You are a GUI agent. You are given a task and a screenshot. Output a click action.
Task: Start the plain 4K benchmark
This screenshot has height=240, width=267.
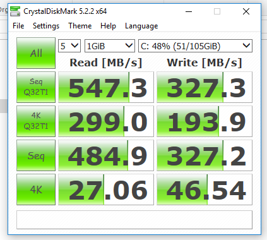[x=36, y=189]
